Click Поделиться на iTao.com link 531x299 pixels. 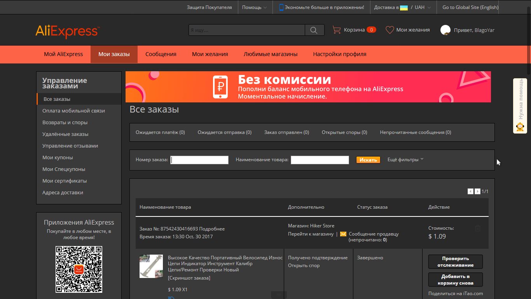[456, 294]
